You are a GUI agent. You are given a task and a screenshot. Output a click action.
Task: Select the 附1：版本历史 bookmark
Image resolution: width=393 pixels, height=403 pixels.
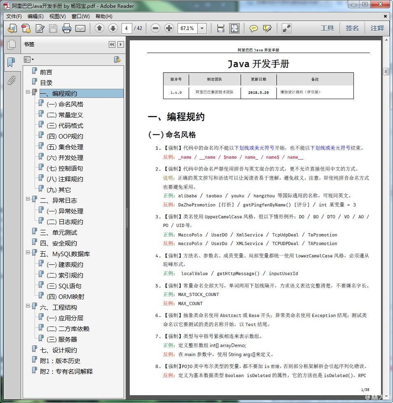pos(60,361)
